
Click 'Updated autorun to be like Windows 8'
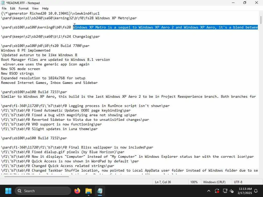tap(39, 55)
